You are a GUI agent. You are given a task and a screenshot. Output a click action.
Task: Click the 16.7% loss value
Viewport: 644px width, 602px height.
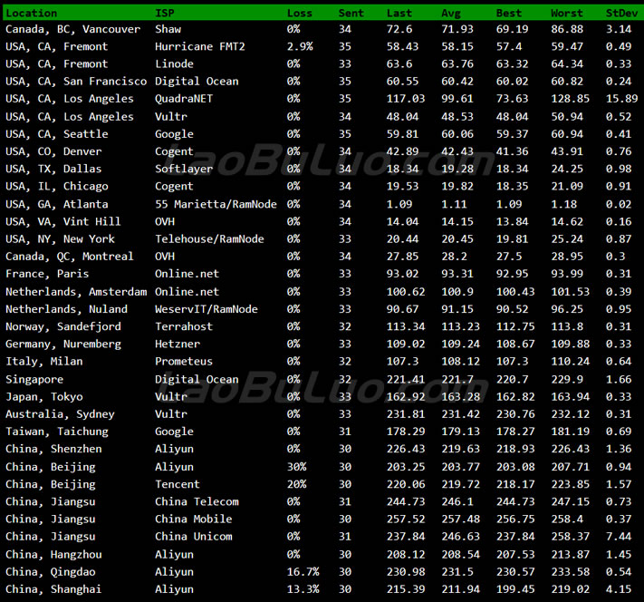303,572
